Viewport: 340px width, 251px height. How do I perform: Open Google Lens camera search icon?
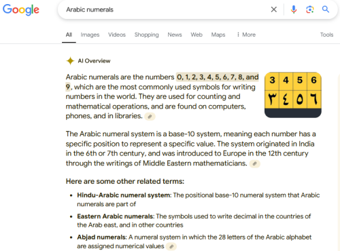[x=309, y=9]
